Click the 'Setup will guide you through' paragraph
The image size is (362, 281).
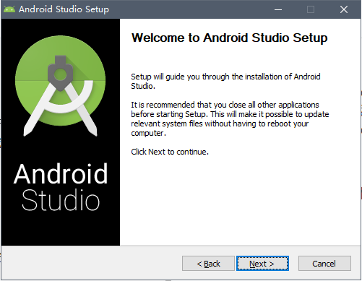[x=225, y=81]
